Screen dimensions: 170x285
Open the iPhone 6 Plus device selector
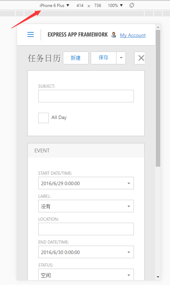pyautogui.click(x=54, y=6)
